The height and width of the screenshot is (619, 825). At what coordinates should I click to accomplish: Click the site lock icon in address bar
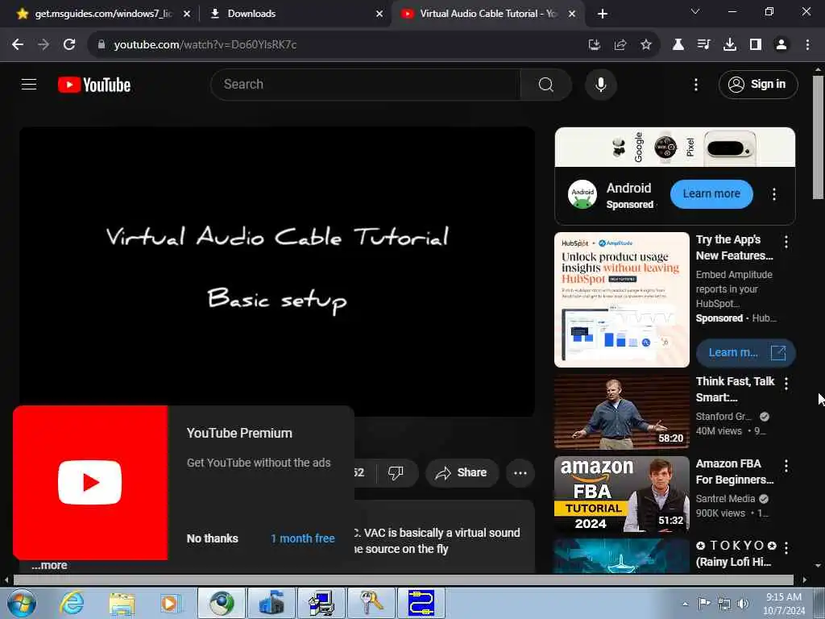pos(102,45)
